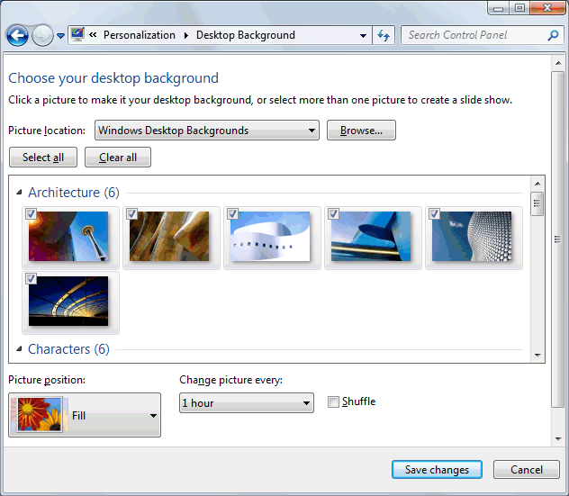Select the golden curved metal thumbnail
This screenshot has height=496, width=569.
pos(169,236)
